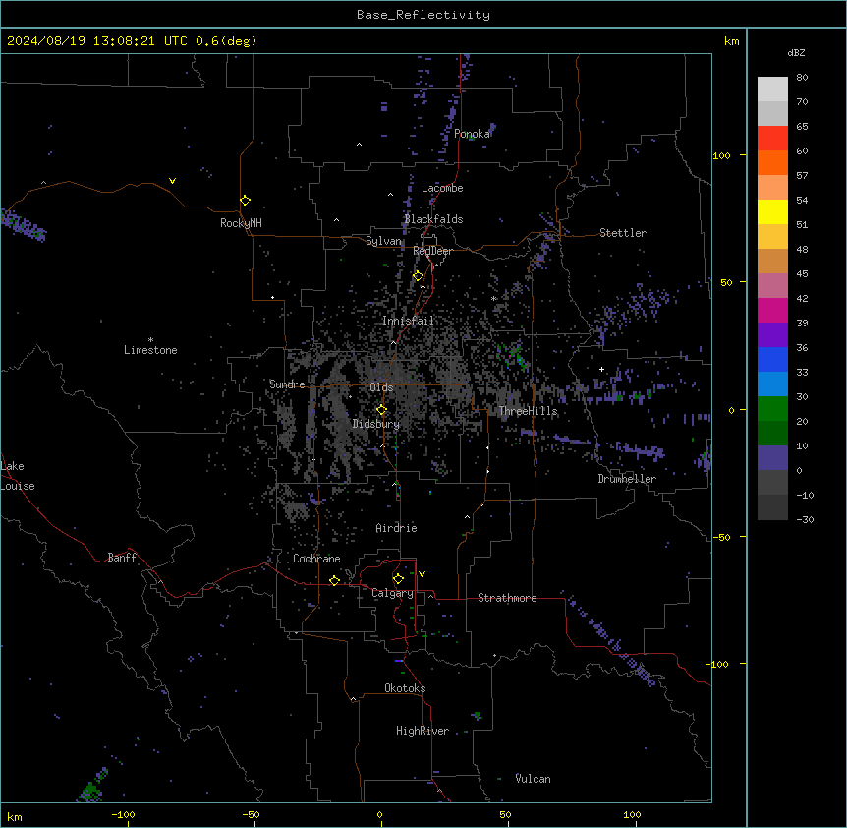Pick the light blue 33-30 dBZ legend swatch
This screenshot has height=828, width=847.
772,384
